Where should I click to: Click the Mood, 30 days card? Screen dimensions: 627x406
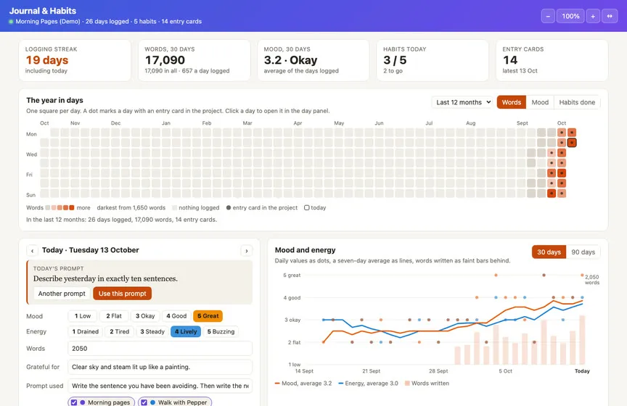(313, 60)
